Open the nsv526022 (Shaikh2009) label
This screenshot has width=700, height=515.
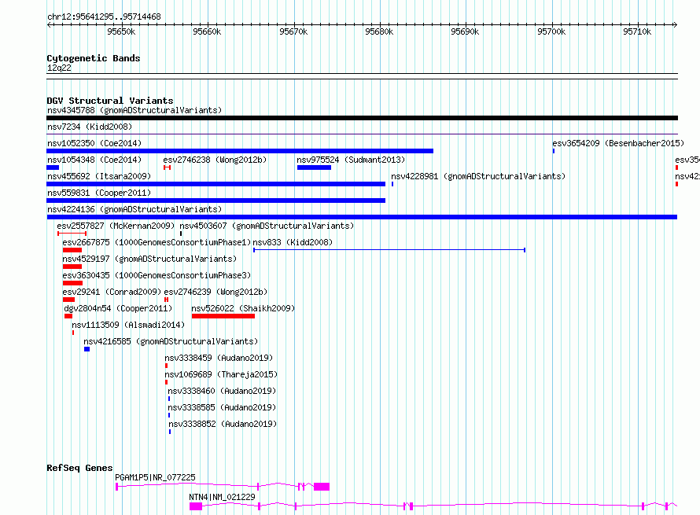click(243, 308)
